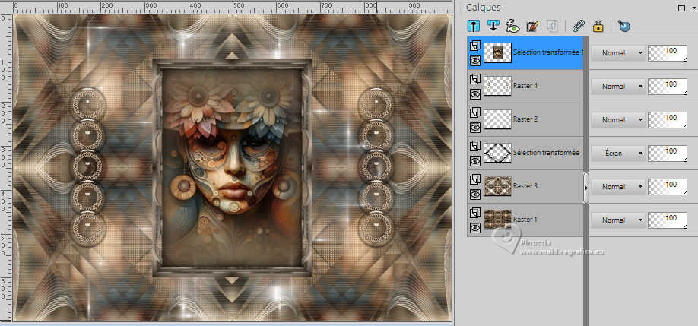Screen dimensions: 698x326
Task: Click the layer type icon on Raster 4
Action: pos(474,79)
